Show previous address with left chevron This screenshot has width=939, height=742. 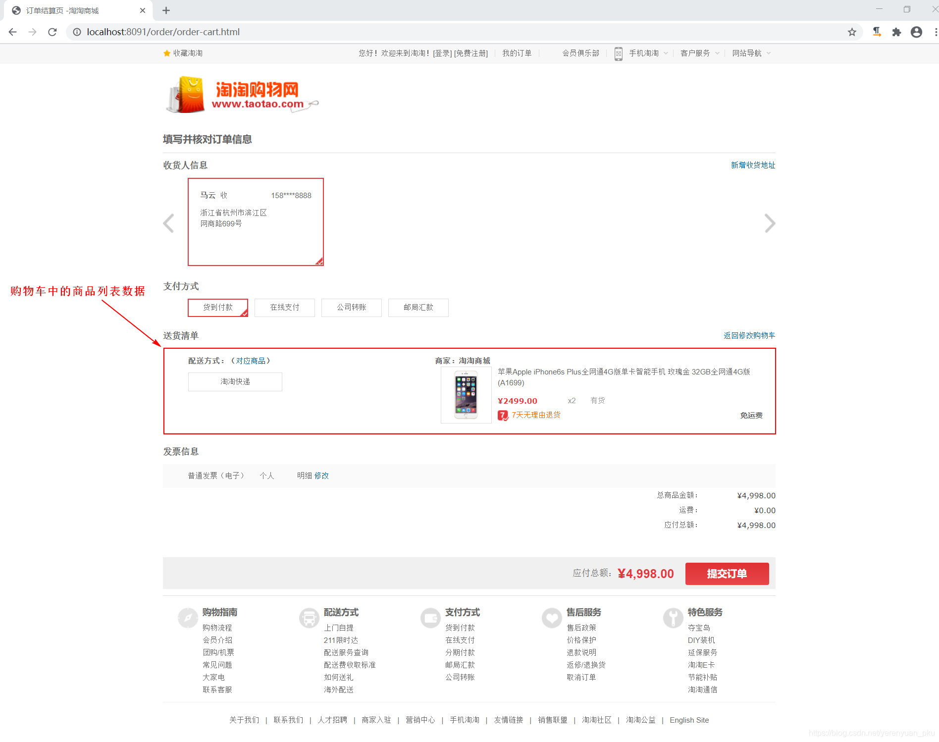168,223
